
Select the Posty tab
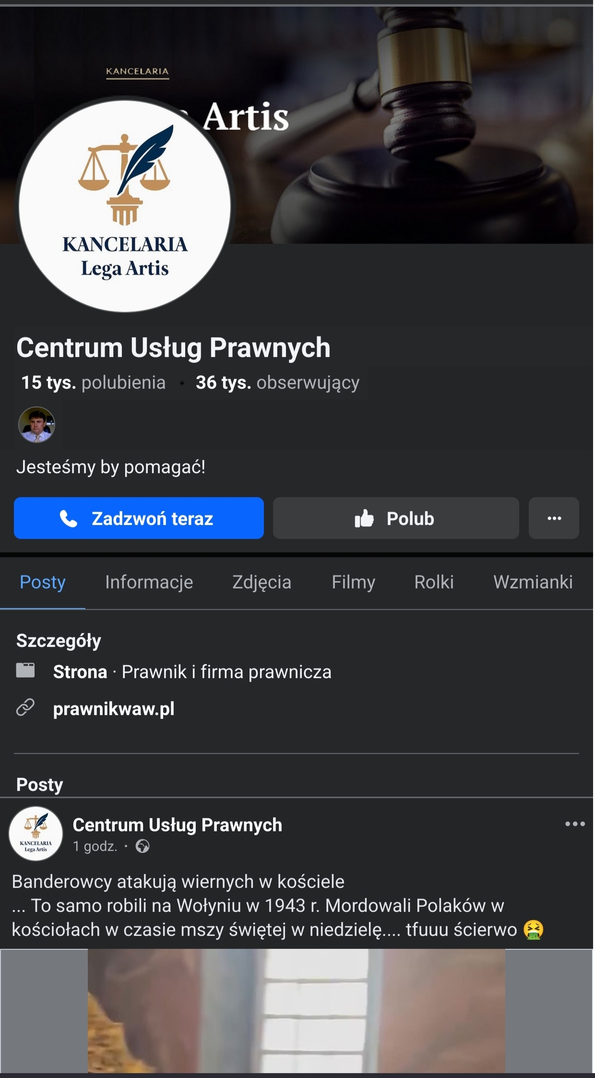point(43,582)
